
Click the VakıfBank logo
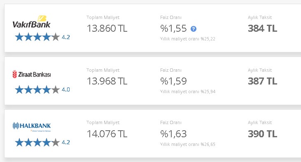pos(31,22)
